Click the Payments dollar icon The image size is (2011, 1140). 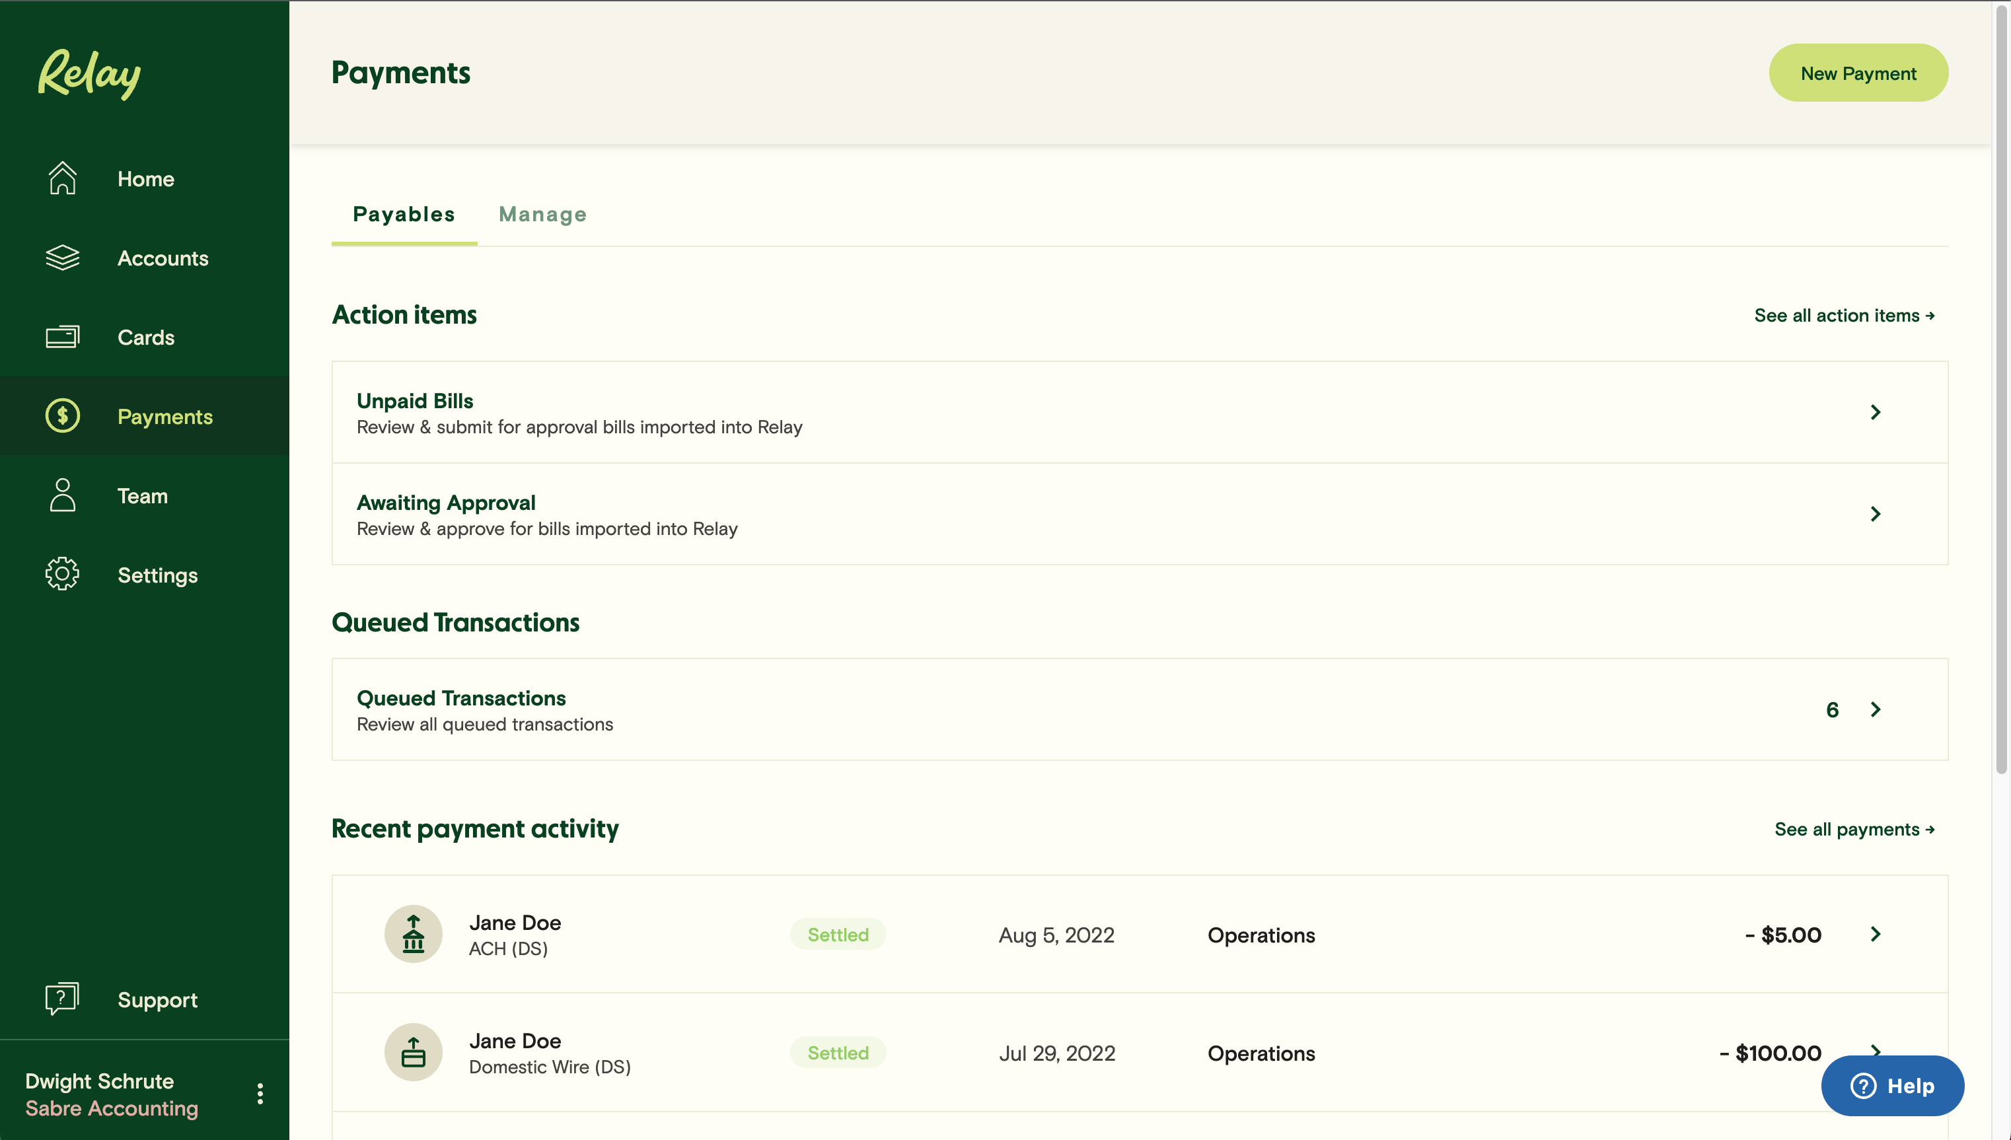tap(63, 415)
